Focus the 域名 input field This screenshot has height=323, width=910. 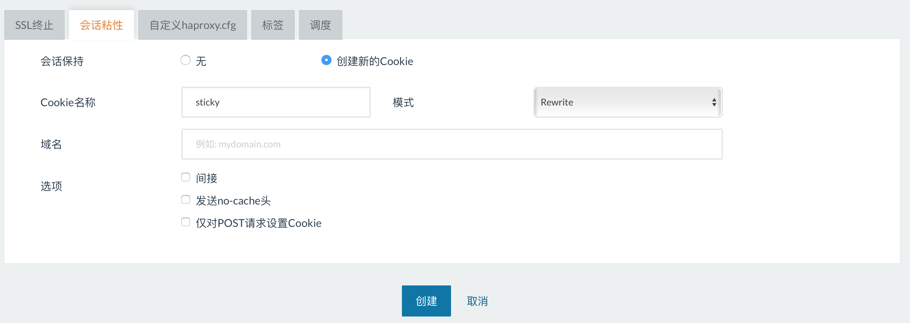[452, 144]
